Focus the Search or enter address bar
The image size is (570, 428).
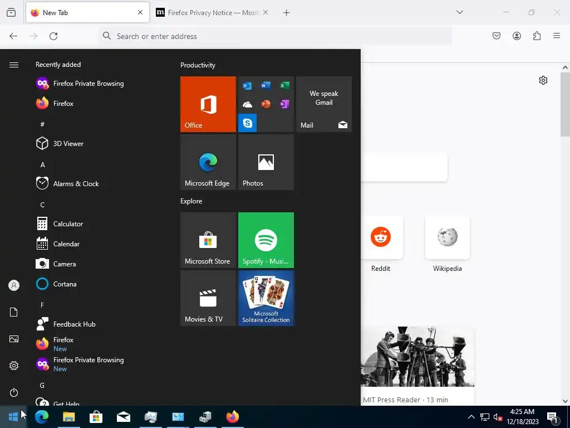275,36
